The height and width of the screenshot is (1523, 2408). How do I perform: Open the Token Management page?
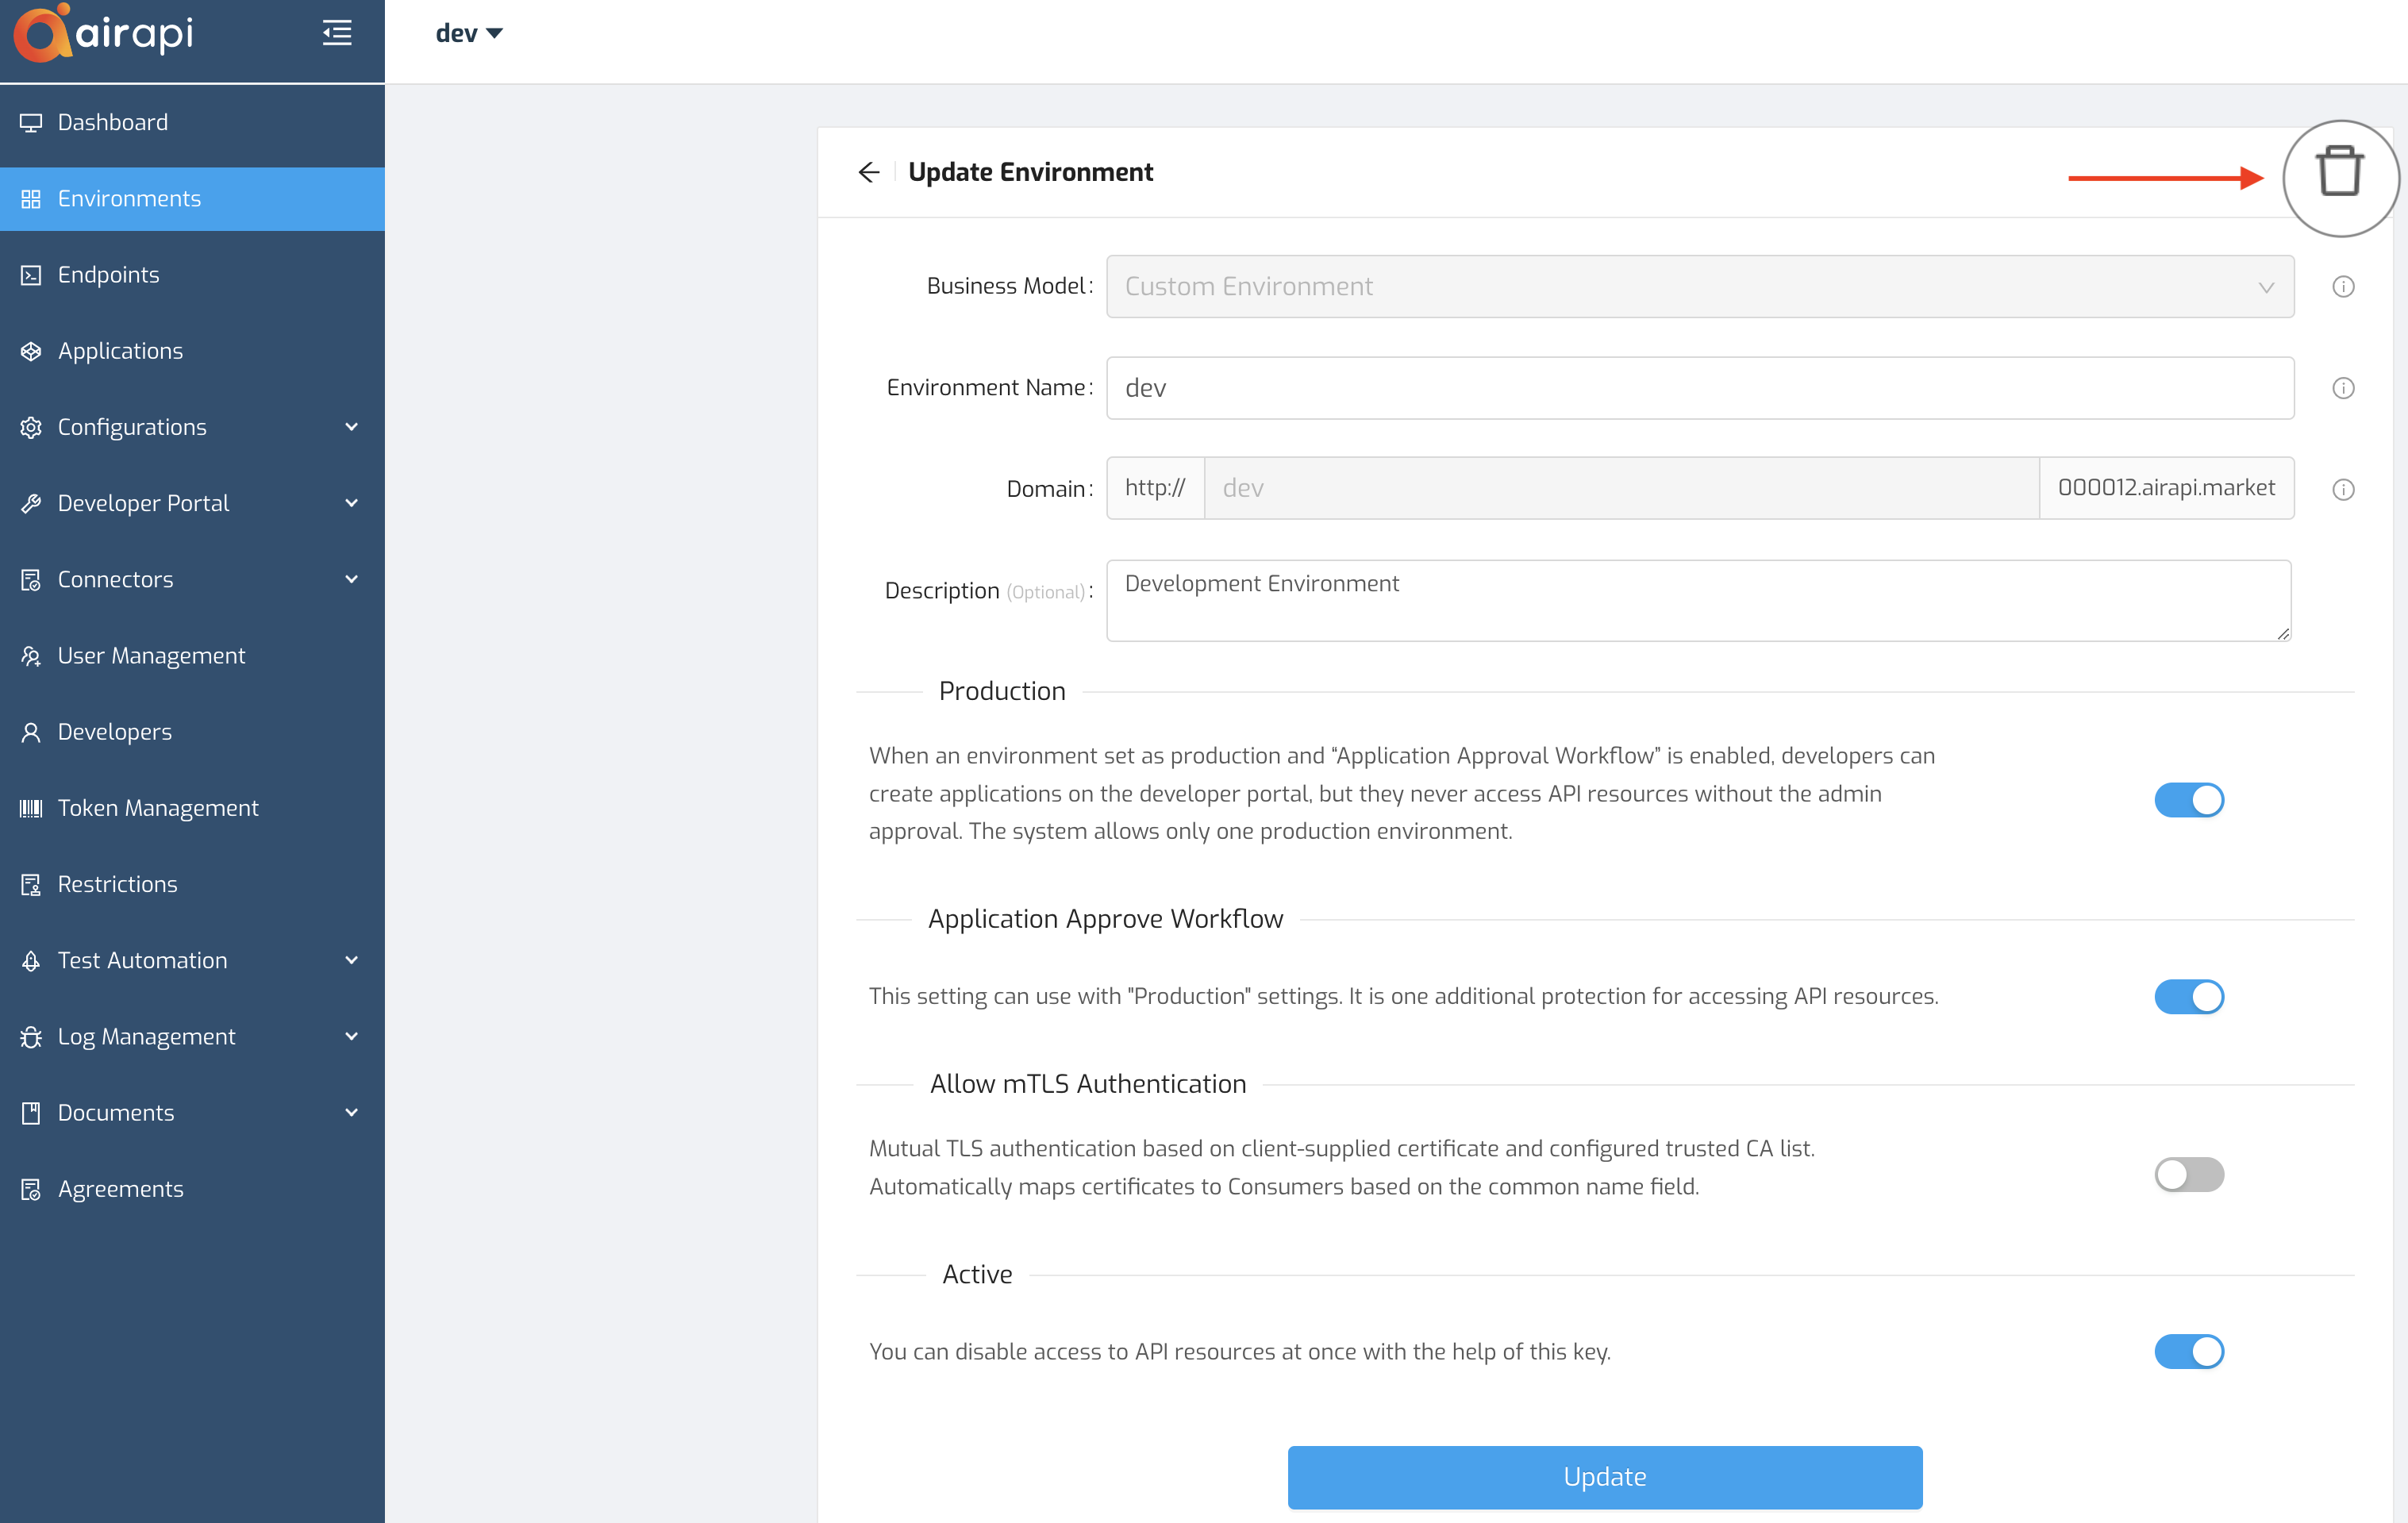tap(192, 808)
